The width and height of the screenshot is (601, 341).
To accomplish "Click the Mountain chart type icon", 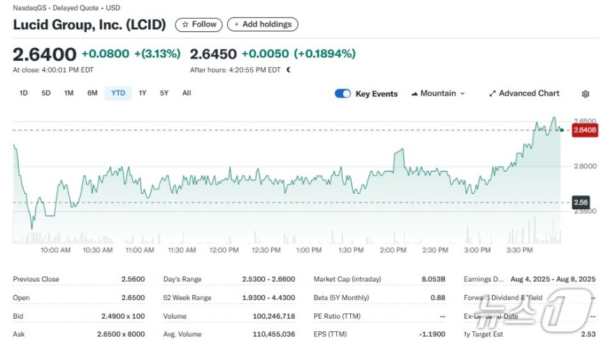I will (x=414, y=93).
